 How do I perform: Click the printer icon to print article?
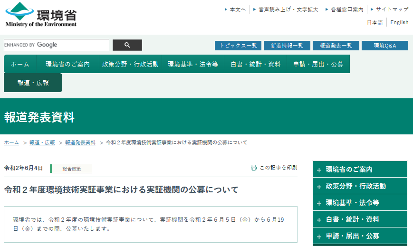(x=254, y=168)
